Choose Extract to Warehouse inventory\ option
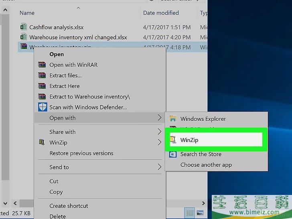The image size is (292, 219). click(89, 97)
